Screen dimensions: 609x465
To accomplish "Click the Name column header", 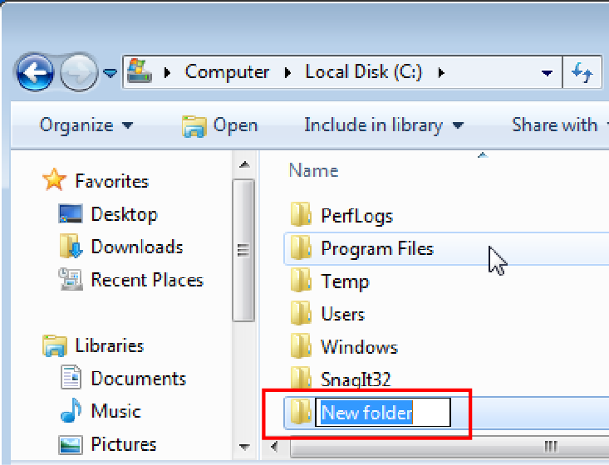I will pyautogui.click(x=313, y=171).
